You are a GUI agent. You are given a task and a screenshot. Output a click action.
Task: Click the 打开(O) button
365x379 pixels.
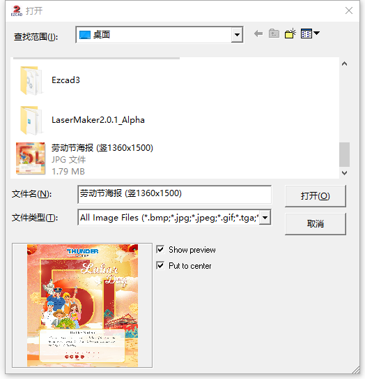pyautogui.click(x=316, y=196)
